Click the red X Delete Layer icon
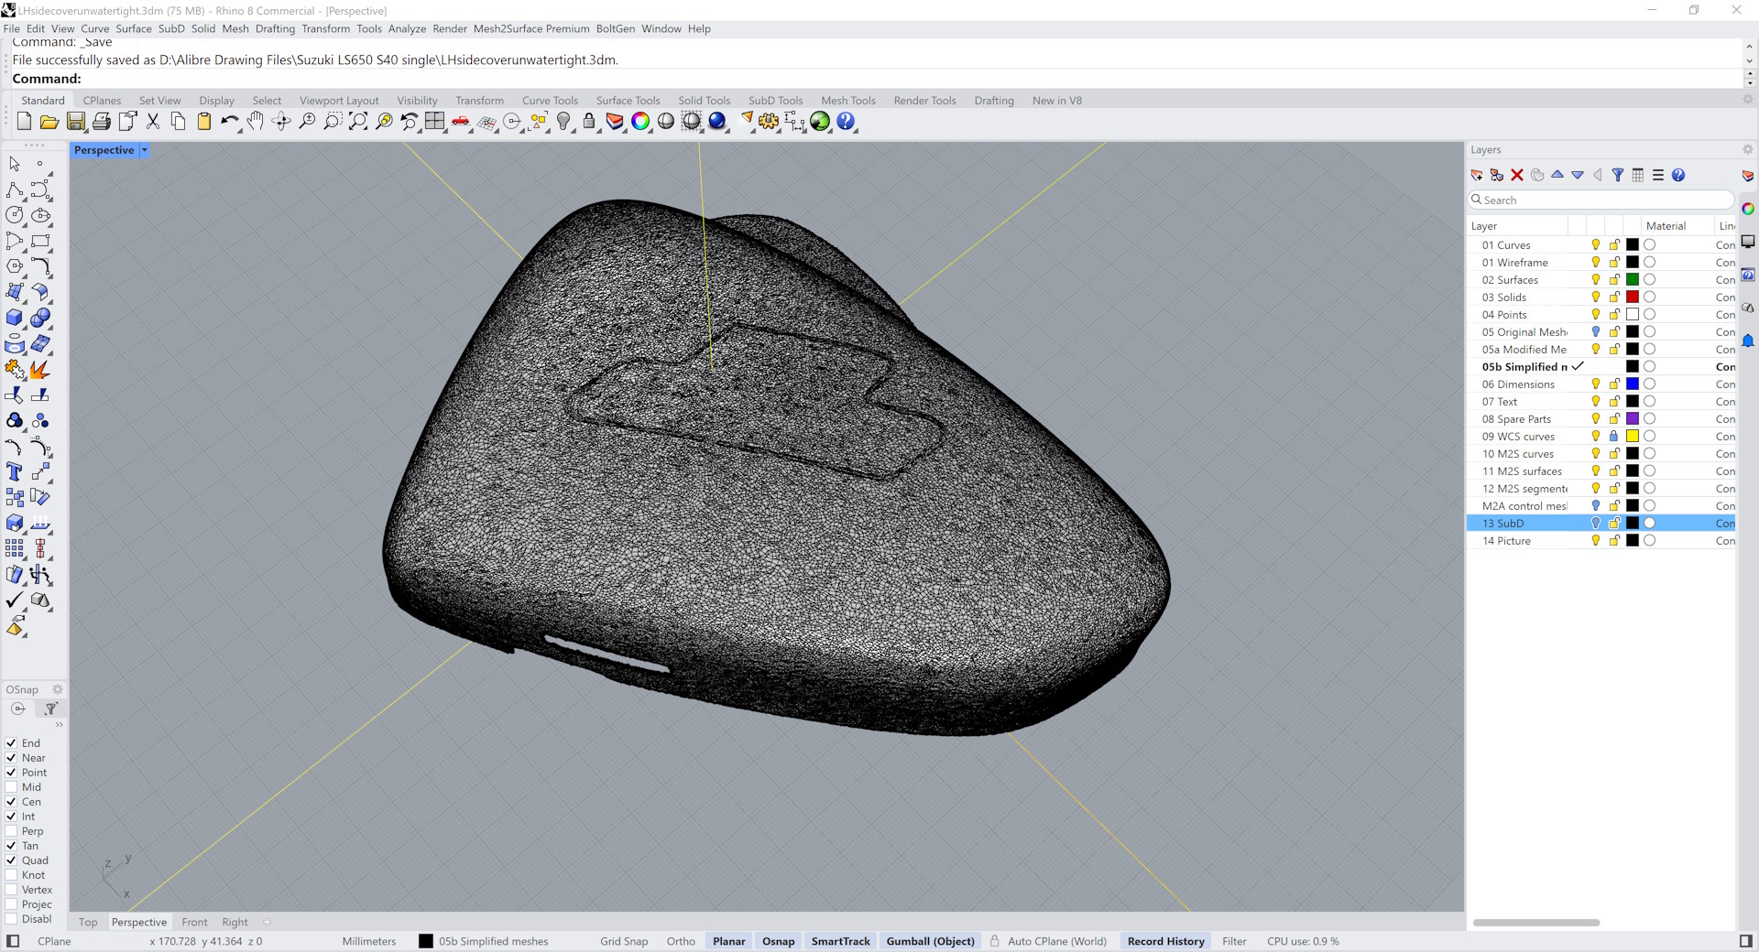 point(1517,175)
